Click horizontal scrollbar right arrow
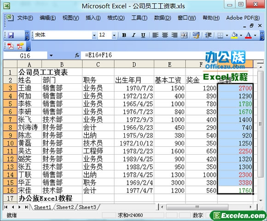The height and width of the screenshot is (221, 267). (x=250, y=207)
